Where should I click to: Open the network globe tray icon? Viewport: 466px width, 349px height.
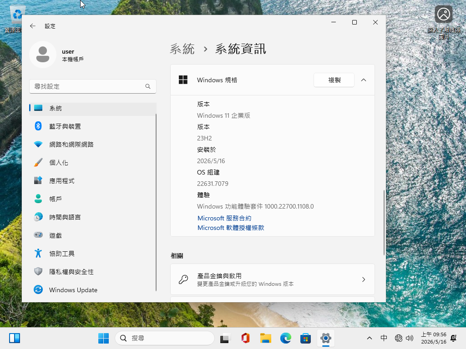399,338
